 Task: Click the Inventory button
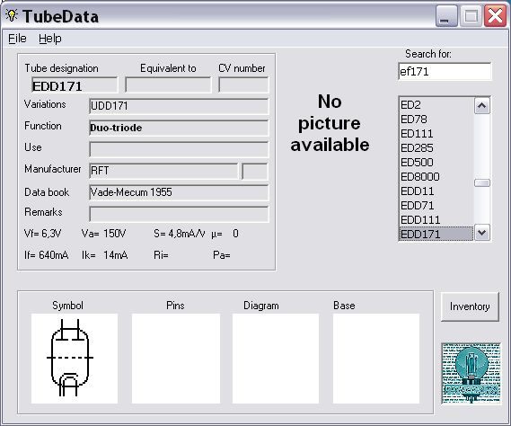tap(470, 306)
